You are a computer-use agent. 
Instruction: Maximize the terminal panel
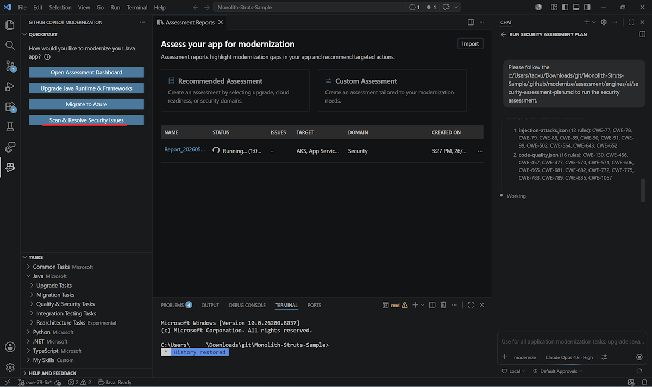click(x=471, y=305)
